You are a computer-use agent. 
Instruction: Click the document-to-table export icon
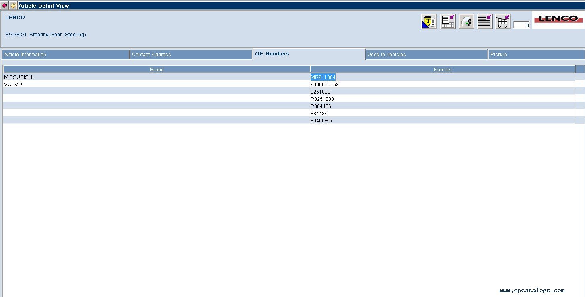pos(448,21)
